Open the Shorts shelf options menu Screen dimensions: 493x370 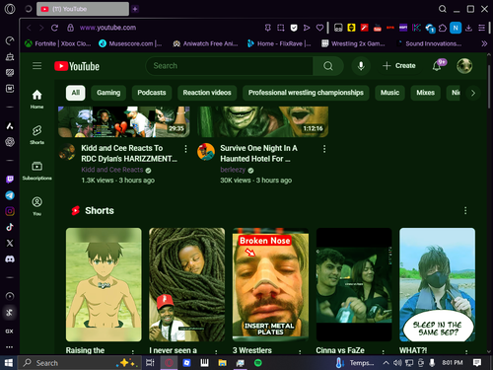tap(465, 210)
